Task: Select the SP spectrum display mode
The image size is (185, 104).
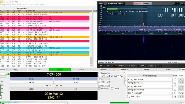Action: tap(101, 66)
